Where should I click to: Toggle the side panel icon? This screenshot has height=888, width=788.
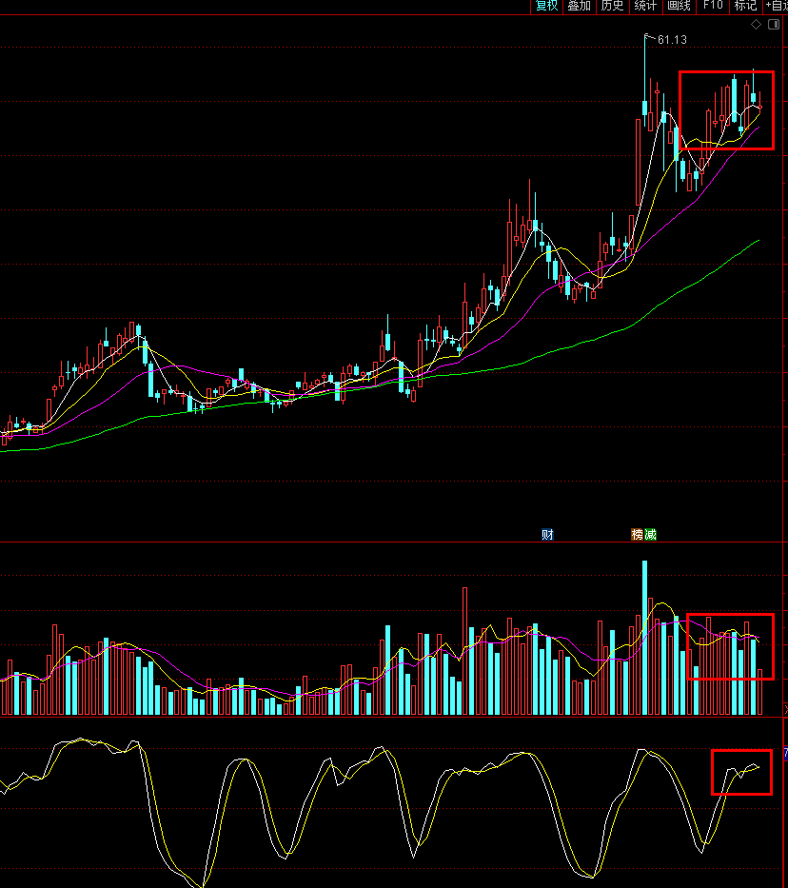click(x=774, y=25)
